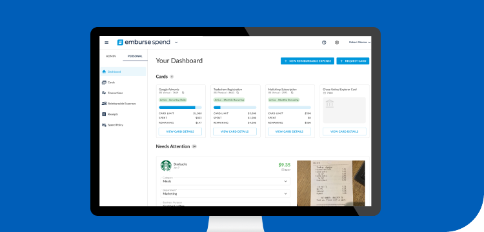Open the hamburger navigation menu
484x232 pixels.
[x=106, y=43]
